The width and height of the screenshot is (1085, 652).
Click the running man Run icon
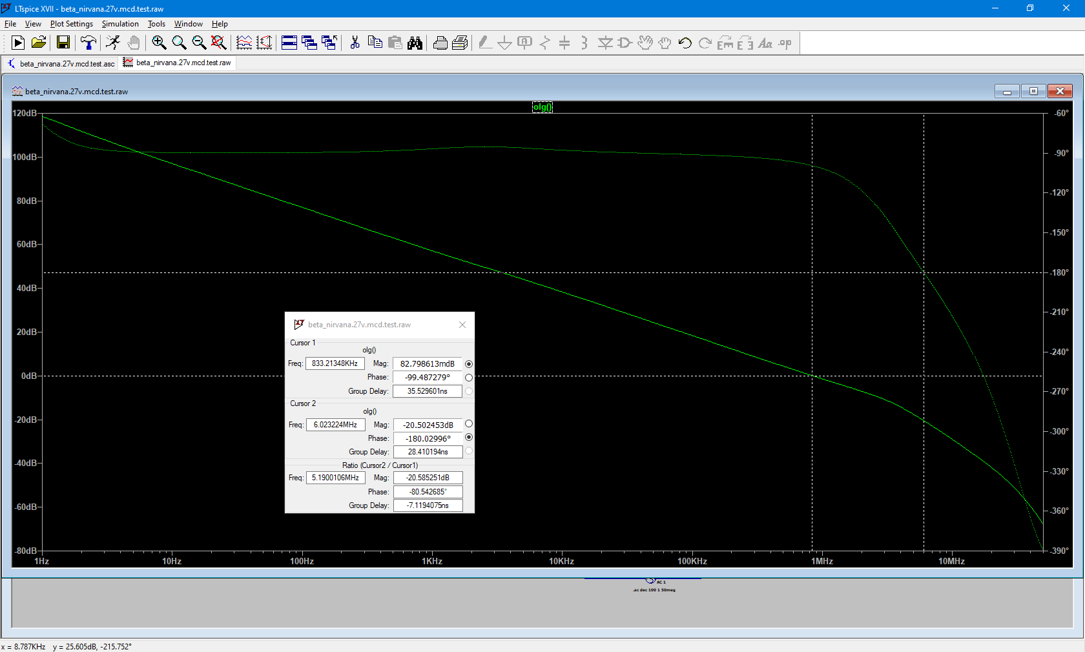pyautogui.click(x=113, y=43)
